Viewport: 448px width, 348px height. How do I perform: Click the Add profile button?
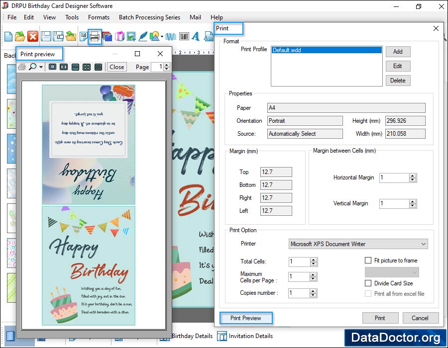pyautogui.click(x=398, y=52)
